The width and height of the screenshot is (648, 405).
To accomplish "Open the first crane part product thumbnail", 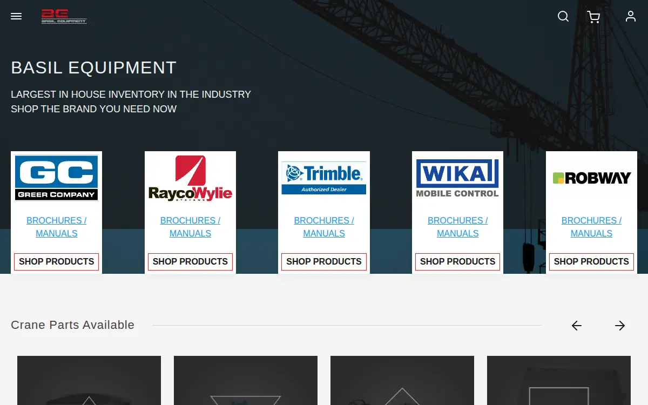I will pyautogui.click(x=89, y=380).
